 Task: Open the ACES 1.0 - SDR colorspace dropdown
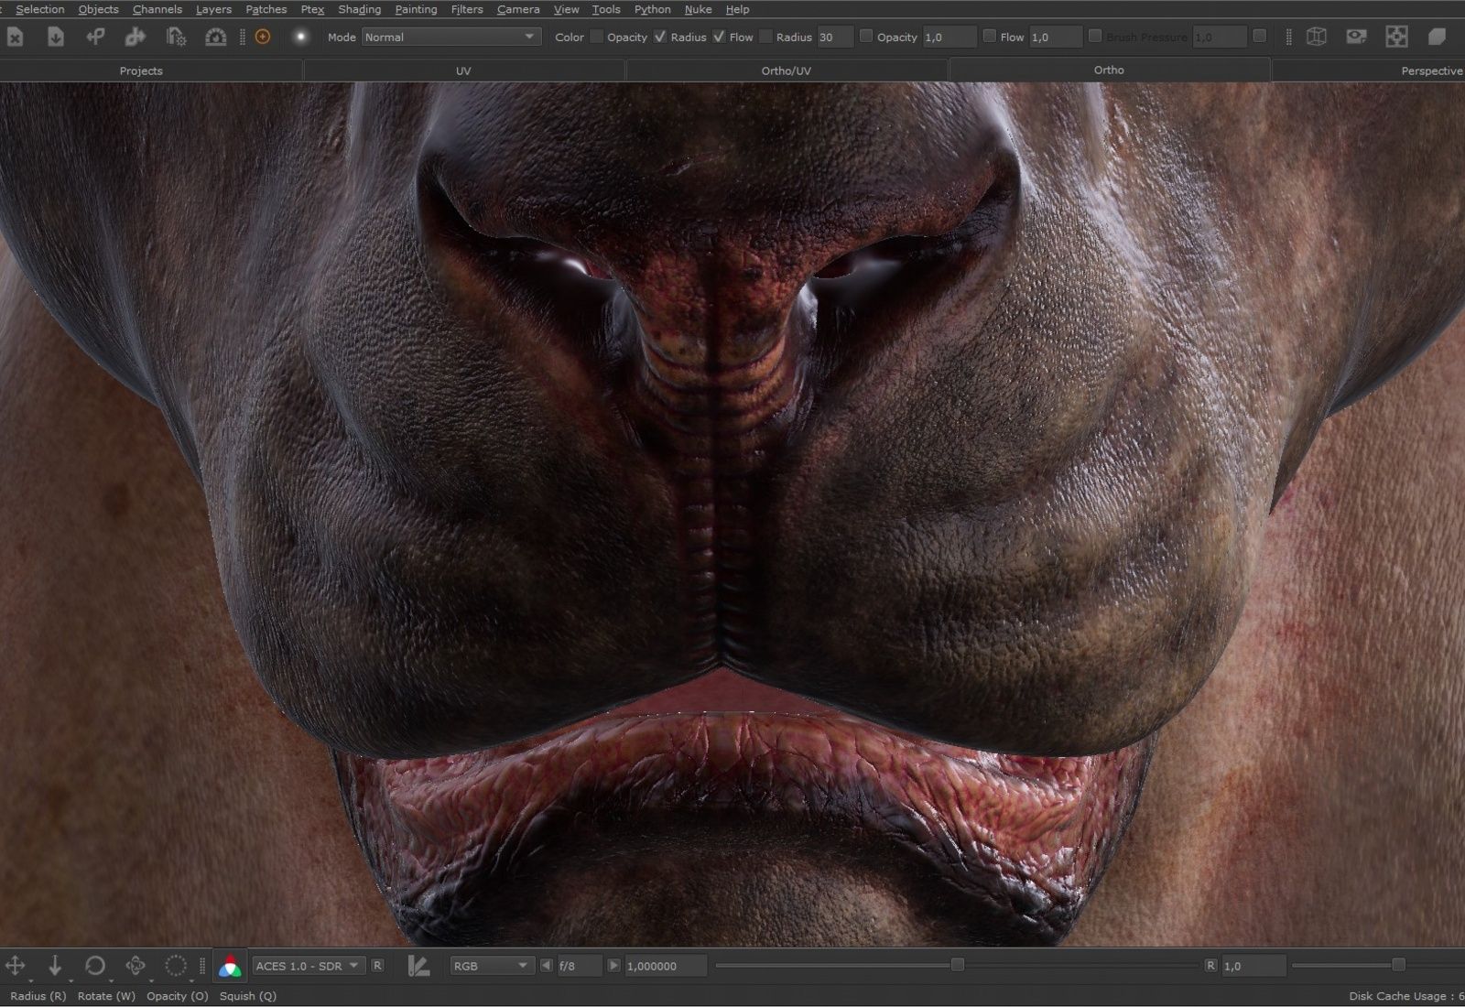pos(308,966)
